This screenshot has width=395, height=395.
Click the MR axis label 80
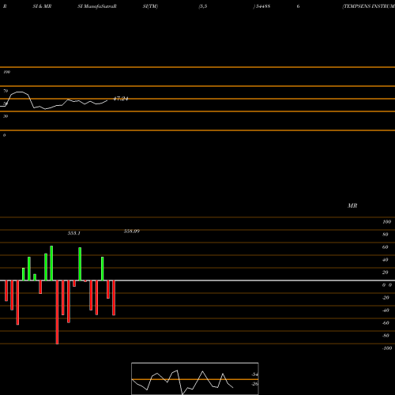pos(386,235)
